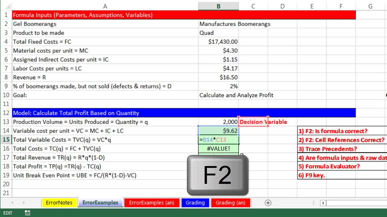Click the 'Quad' product cell
Viewport: 387px width, 217px height.
tap(218, 33)
